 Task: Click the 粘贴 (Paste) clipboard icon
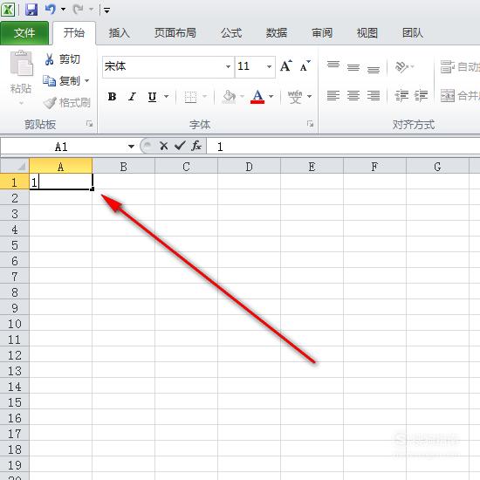tap(21, 64)
